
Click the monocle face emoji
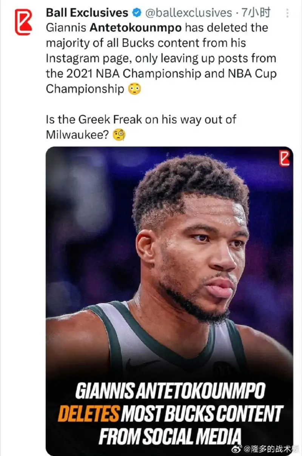pyautogui.click(x=119, y=135)
